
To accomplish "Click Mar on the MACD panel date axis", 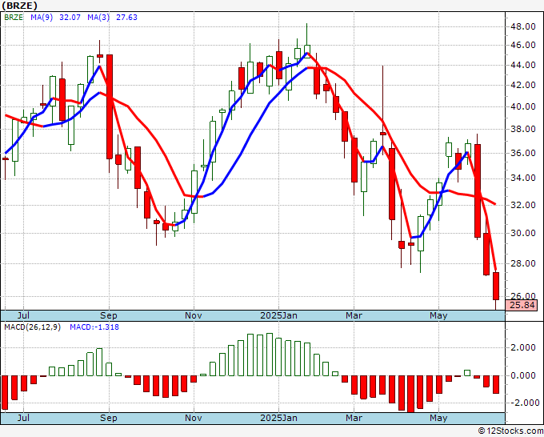I will pos(354,418).
